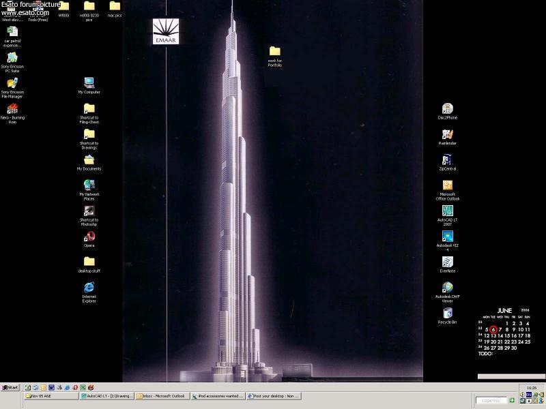The height and width of the screenshot is (409, 546).
Task: Click the Excel icon in quick launch
Action: 83,387
